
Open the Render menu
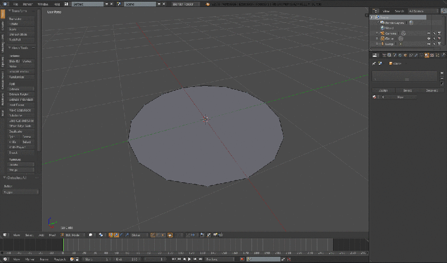[x=27, y=4]
